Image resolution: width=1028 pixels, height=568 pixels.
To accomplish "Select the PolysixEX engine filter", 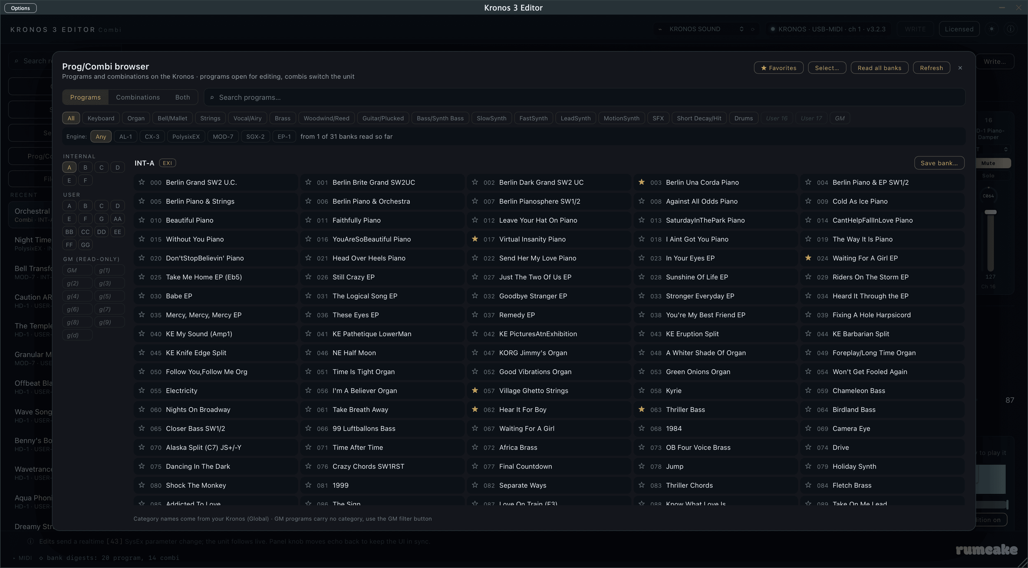I will [x=186, y=137].
